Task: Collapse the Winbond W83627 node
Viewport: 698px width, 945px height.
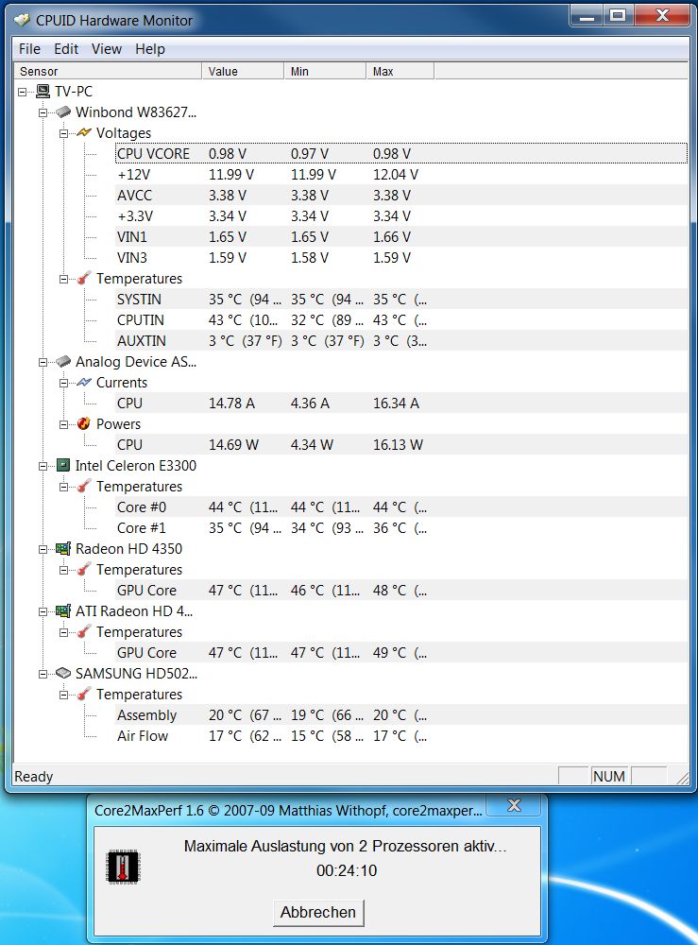Action: click(43, 112)
